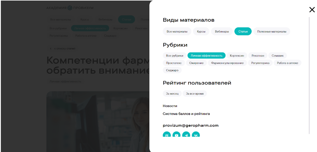Click Личная эффективность tag under the article title

pos(65,82)
